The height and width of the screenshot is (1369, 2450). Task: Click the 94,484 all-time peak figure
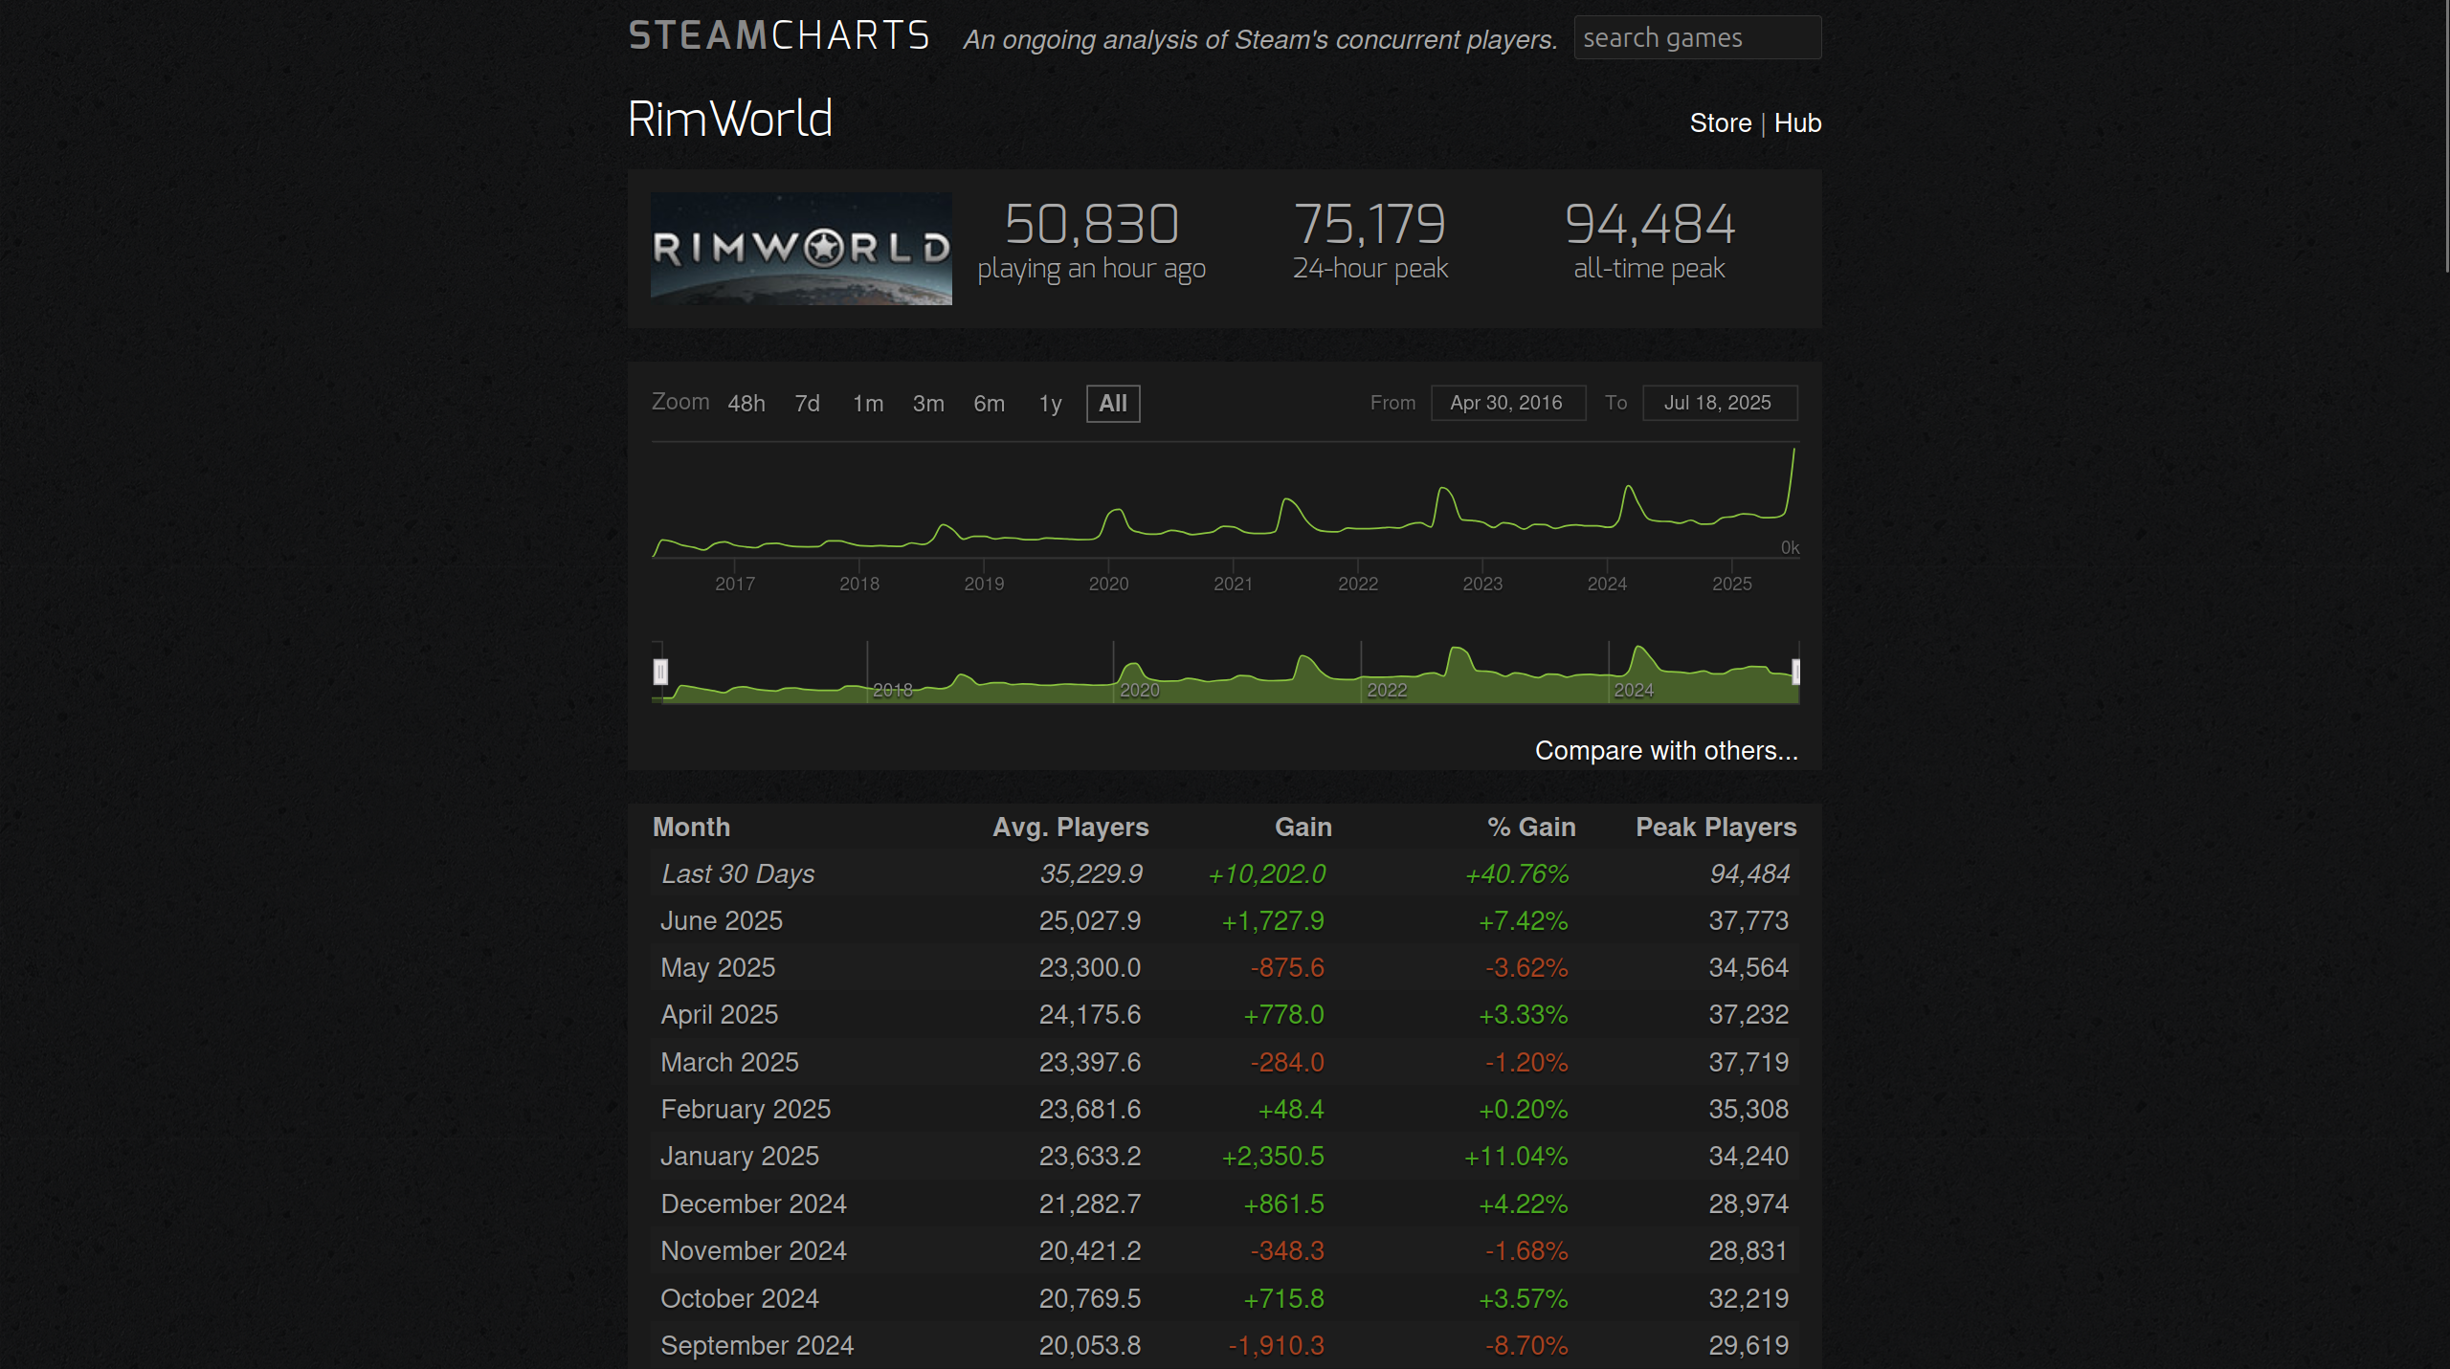tap(1649, 225)
